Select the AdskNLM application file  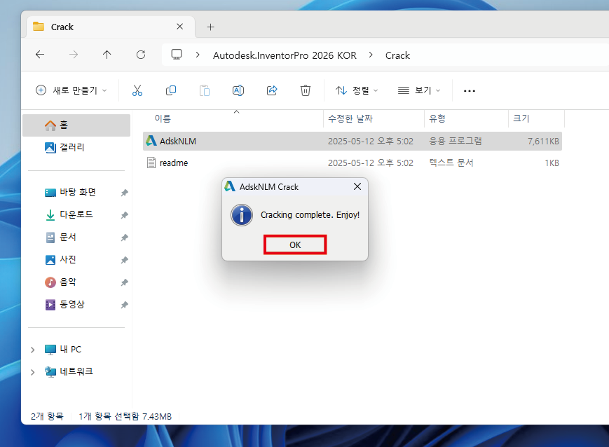pyautogui.click(x=353, y=141)
